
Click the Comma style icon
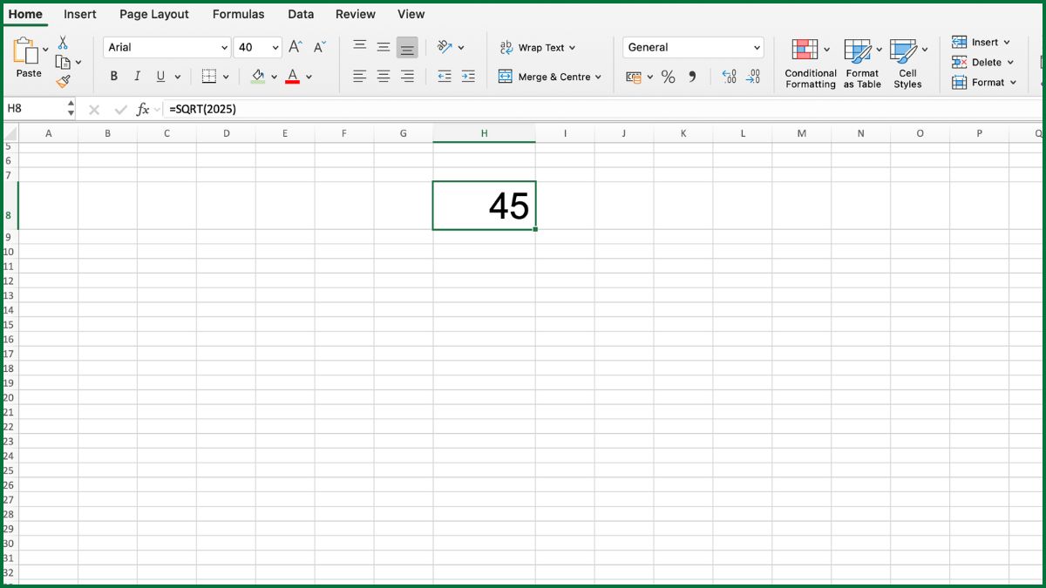[x=691, y=77]
